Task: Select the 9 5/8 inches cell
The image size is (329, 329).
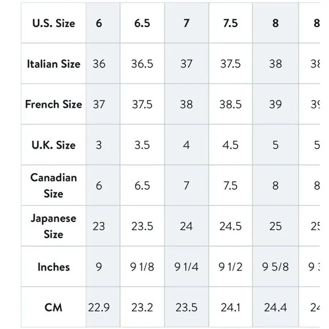Action: point(275,267)
